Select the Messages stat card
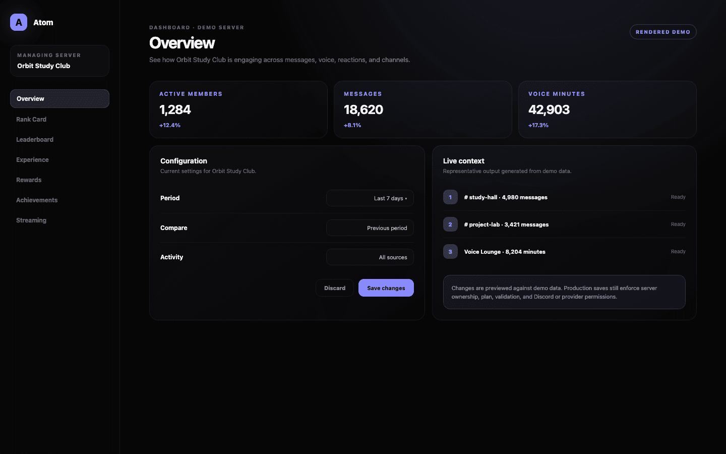 click(x=423, y=109)
